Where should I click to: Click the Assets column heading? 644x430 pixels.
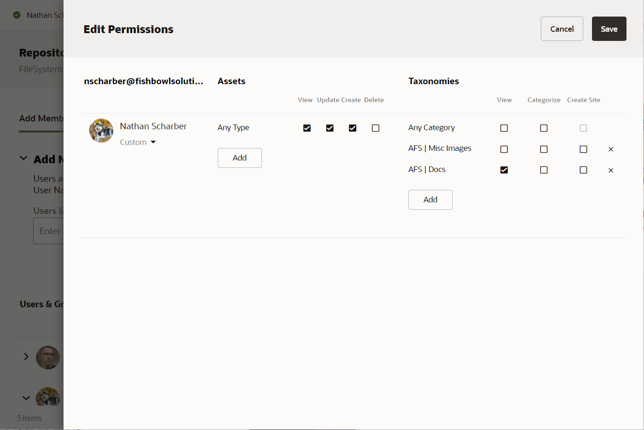pos(232,81)
